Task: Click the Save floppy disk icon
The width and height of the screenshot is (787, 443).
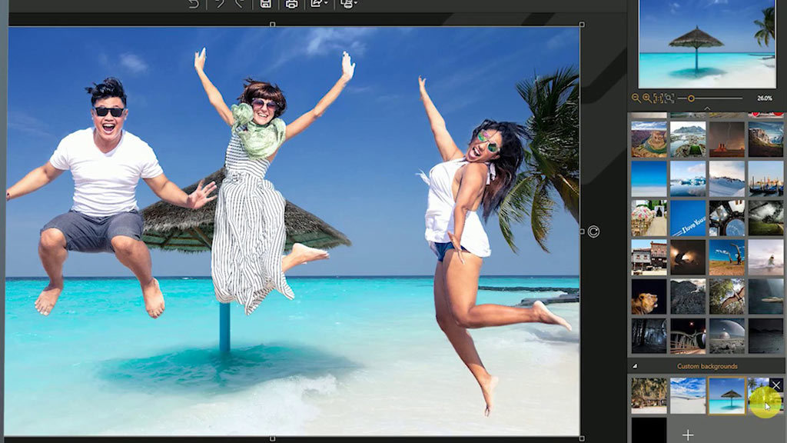Action: 265,4
